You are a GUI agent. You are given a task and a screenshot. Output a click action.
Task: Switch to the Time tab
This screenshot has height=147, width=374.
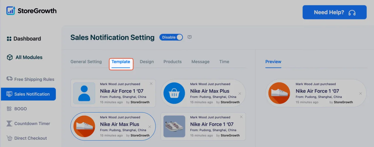[x=224, y=62]
